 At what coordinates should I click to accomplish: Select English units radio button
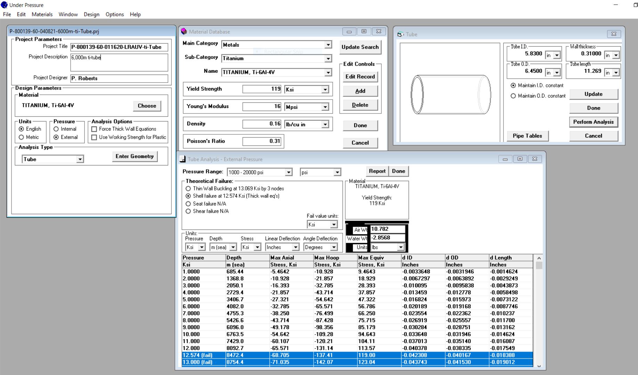(x=22, y=129)
